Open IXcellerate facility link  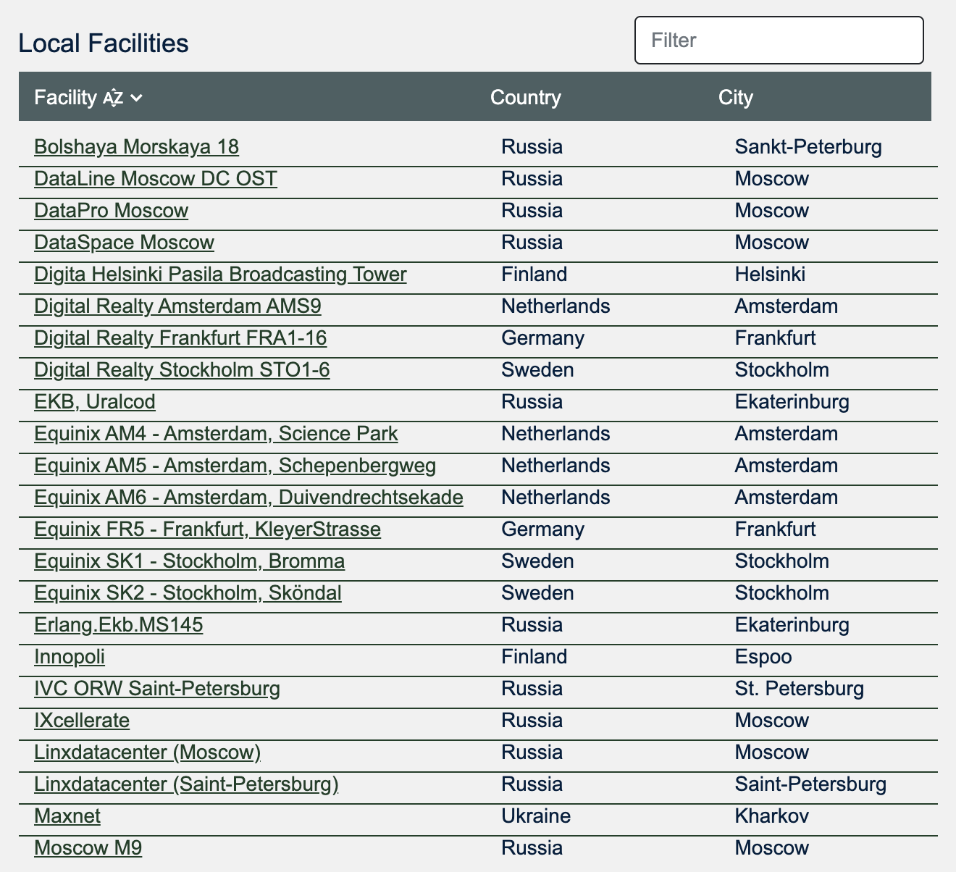pos(82,721)
